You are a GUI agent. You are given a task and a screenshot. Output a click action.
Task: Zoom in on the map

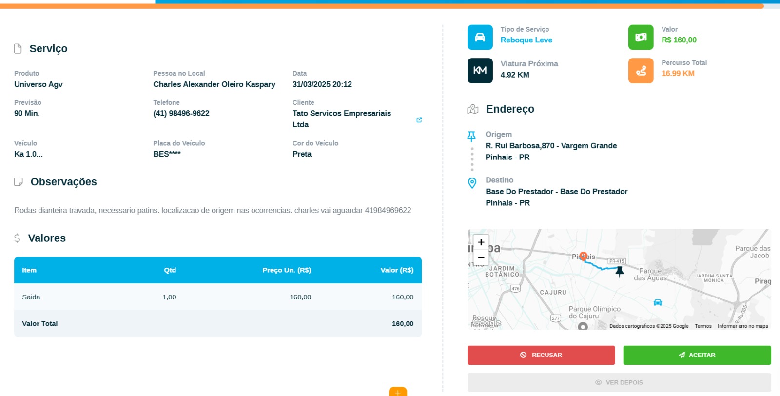(481, 242)
